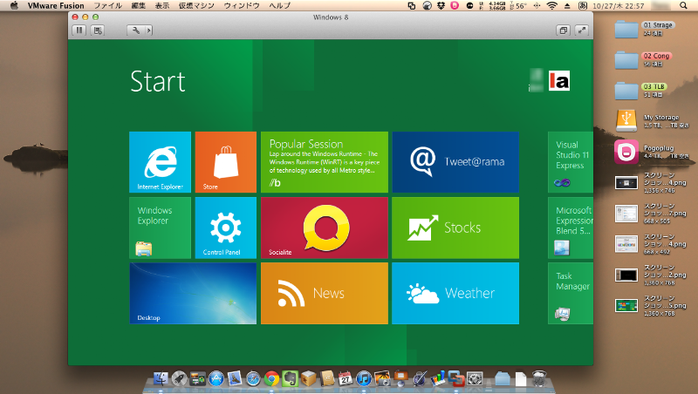Viewport: 698px width, 394px height.
Task: Open the Weather tile
Action: [455, 294]
